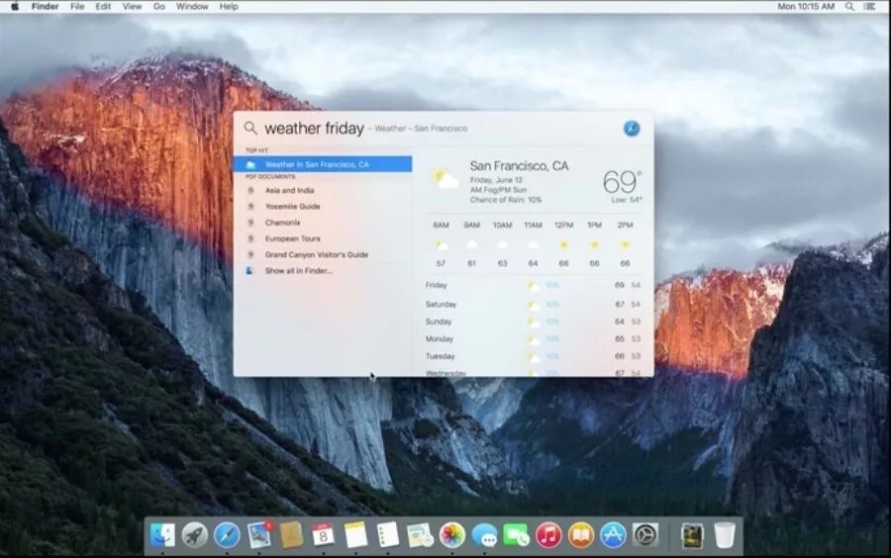Click the 9AM hourly label
This screenshot has height=558, width=891.
pyautogui.click(x=471, y=226)
